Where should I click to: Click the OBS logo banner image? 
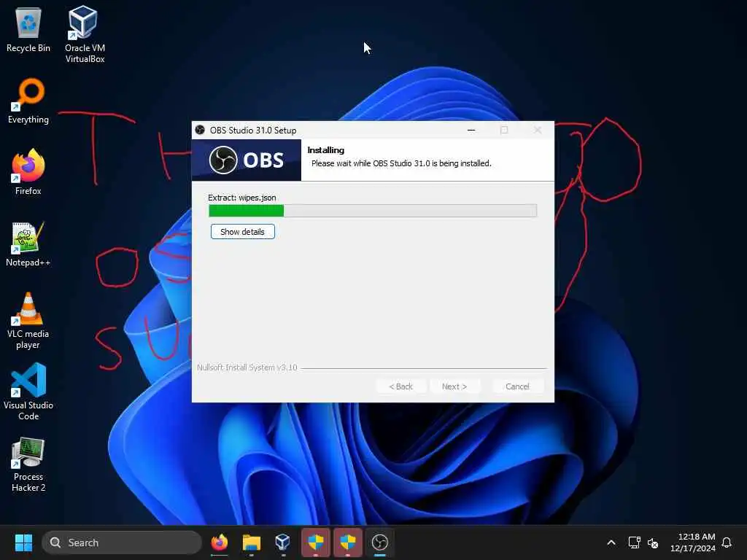247,160
